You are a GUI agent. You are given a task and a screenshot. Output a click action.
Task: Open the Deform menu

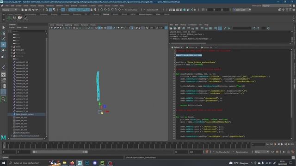click(74, 6)
